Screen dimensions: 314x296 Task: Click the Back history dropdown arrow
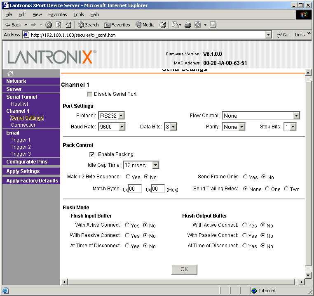(x=26, y=25)
